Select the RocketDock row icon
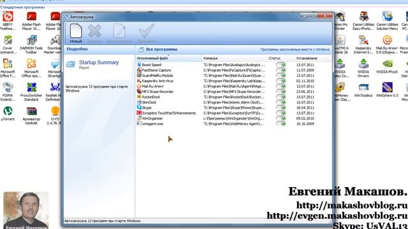This screenshot has height=229, width=408. pyautogui.click(x=139, y=97)
